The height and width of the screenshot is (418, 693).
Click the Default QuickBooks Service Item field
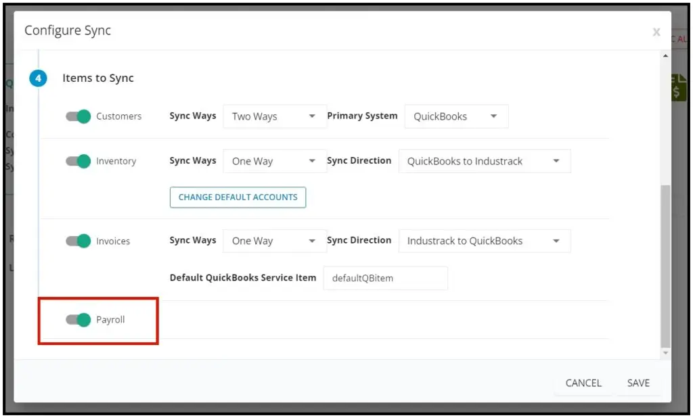coord(385,278)
